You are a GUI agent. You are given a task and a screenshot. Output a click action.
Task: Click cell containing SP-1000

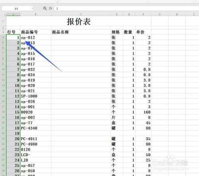point(35,96)
